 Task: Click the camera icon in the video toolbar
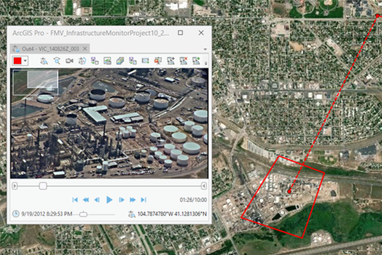coord(69,61)
